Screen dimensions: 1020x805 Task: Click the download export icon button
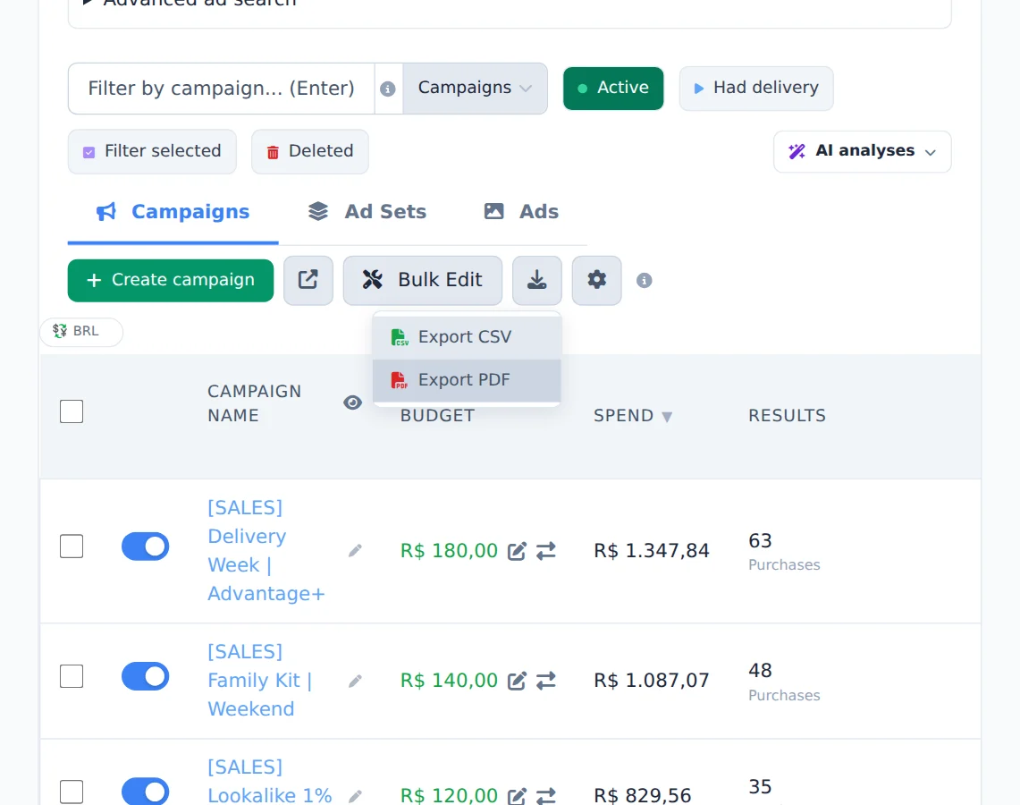tap(536, 281)
